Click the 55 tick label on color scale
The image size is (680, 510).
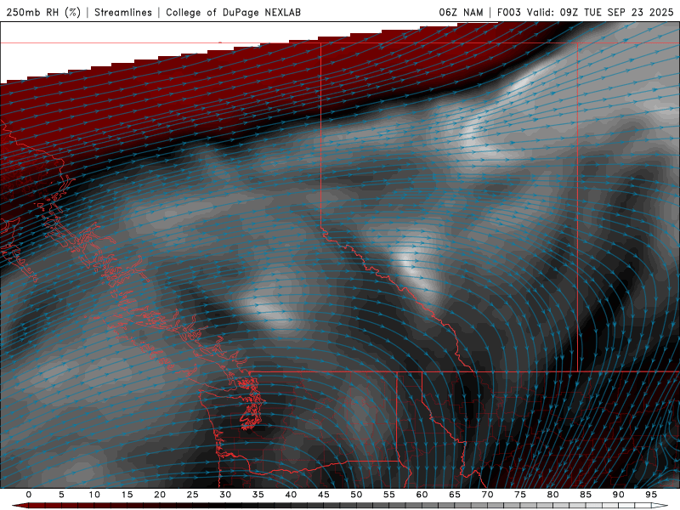tap(388, 495)
